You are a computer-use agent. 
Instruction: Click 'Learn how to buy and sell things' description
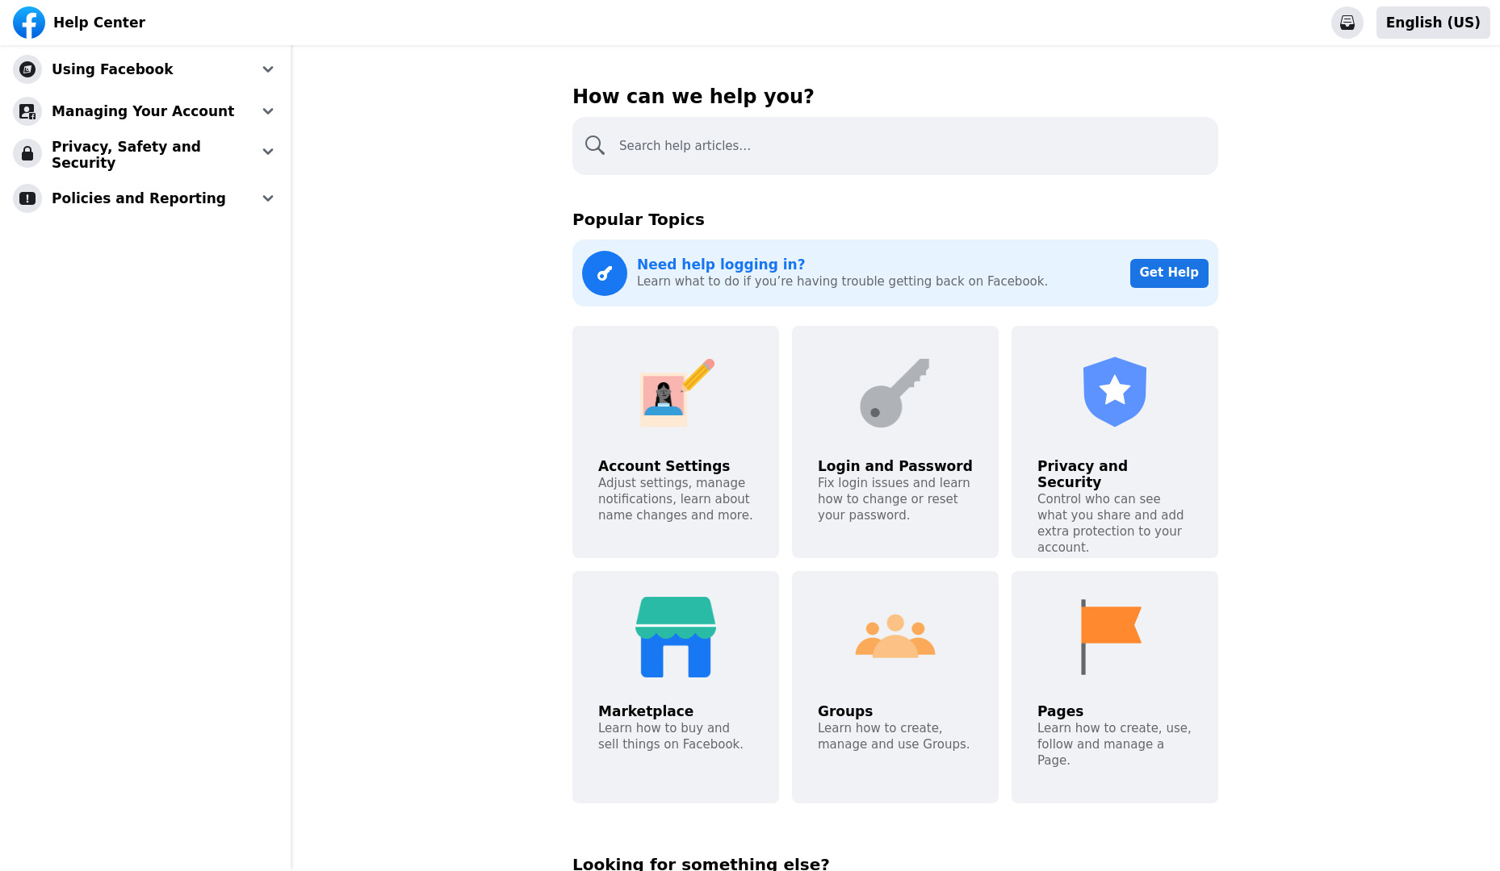671,736
